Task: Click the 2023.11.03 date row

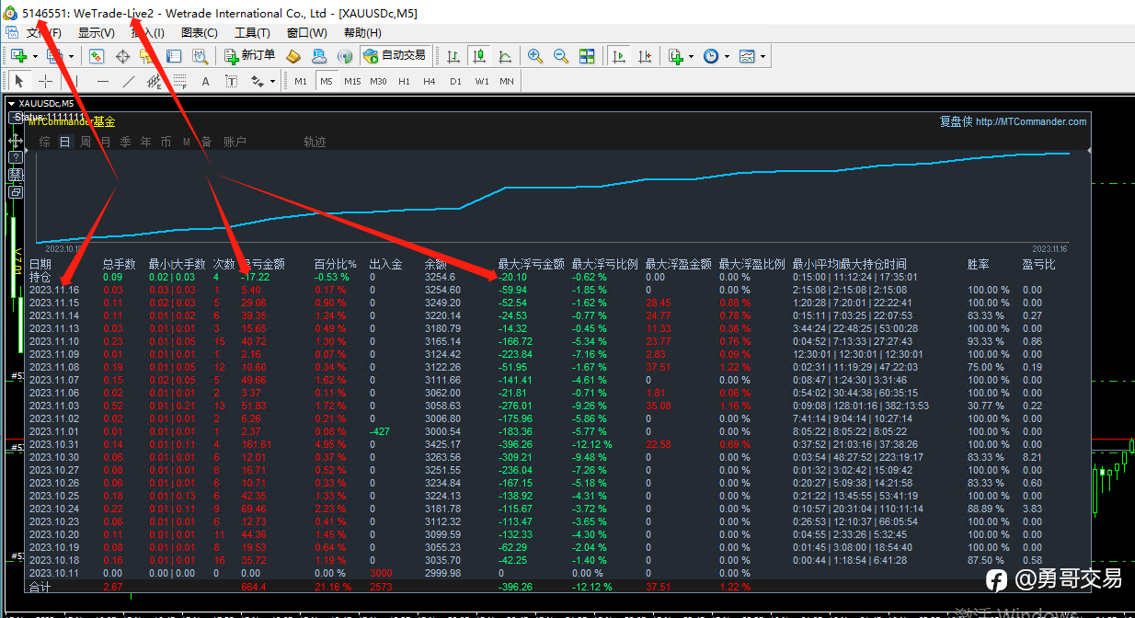Action: point(557,406)
